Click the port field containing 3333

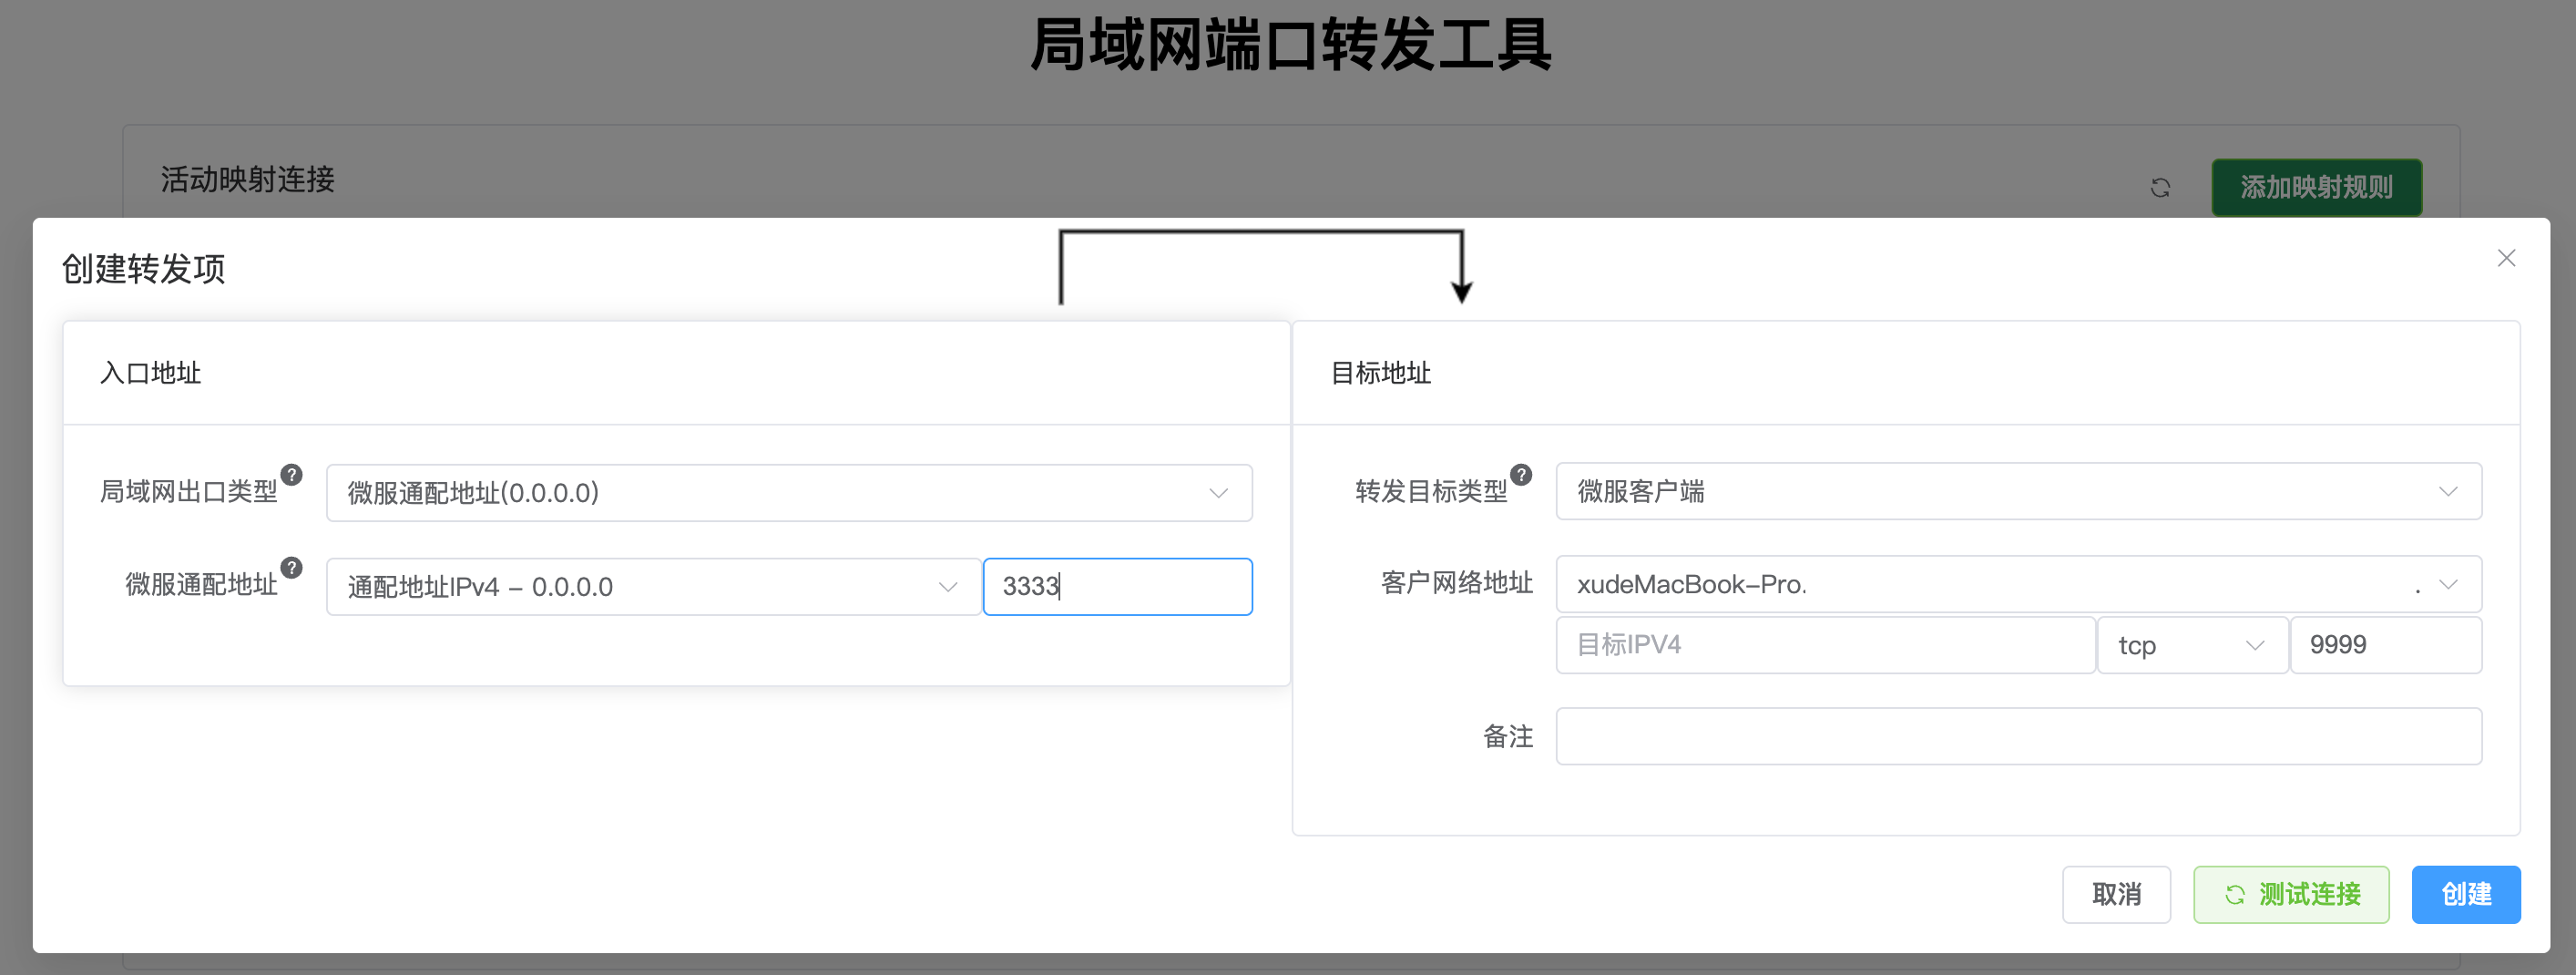pyautogui.click(x=1118, y=586)
